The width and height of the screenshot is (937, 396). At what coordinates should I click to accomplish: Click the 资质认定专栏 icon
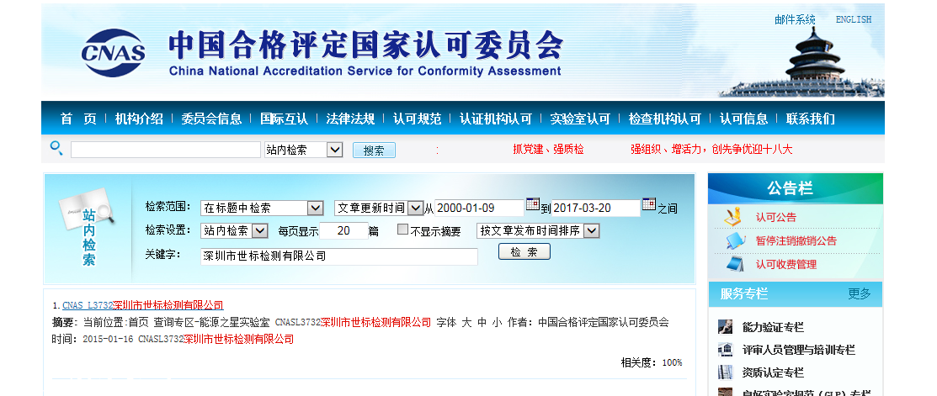725,372
